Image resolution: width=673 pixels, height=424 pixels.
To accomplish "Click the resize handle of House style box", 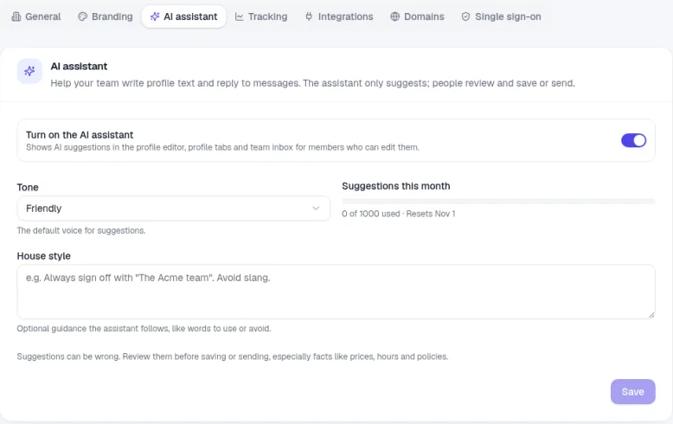I will [x=651, y=315].
